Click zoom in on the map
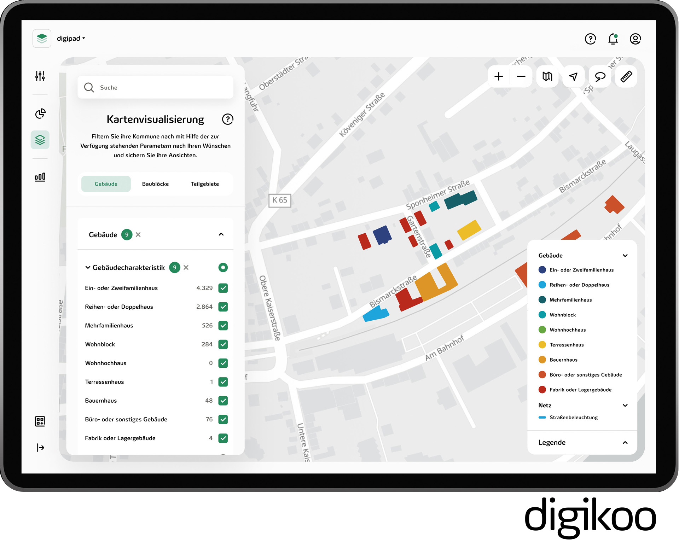The image size is (679, 548). (498, 76)
